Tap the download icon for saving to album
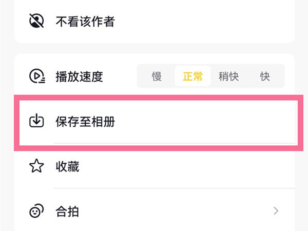The image size is (308, 231). [x=36, y=122]
